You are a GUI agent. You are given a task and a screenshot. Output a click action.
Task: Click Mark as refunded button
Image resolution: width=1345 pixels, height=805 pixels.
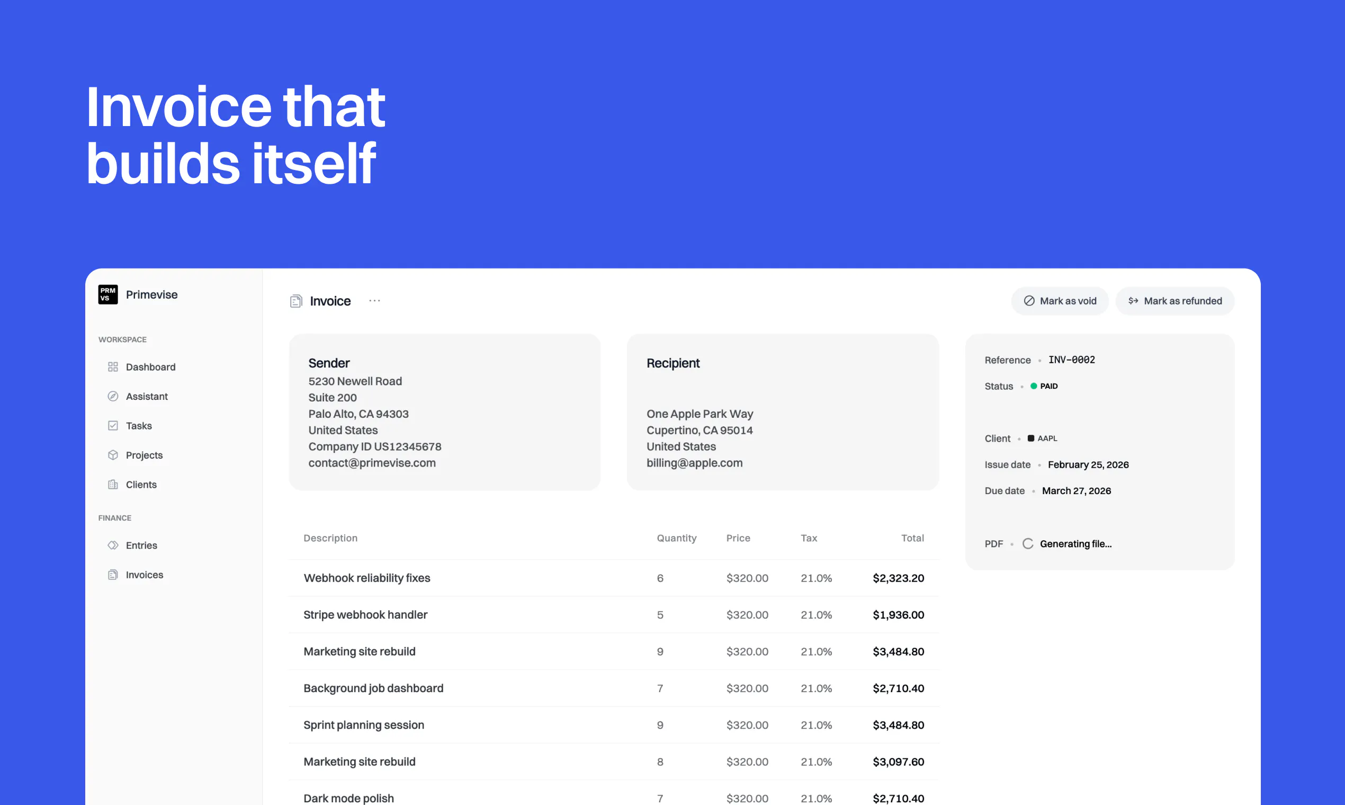(1174, 301)
